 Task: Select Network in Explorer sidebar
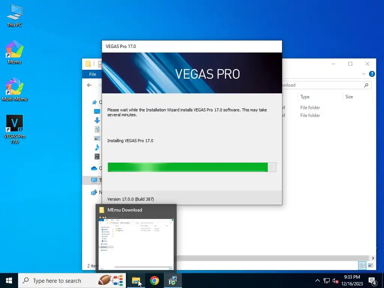94,192
